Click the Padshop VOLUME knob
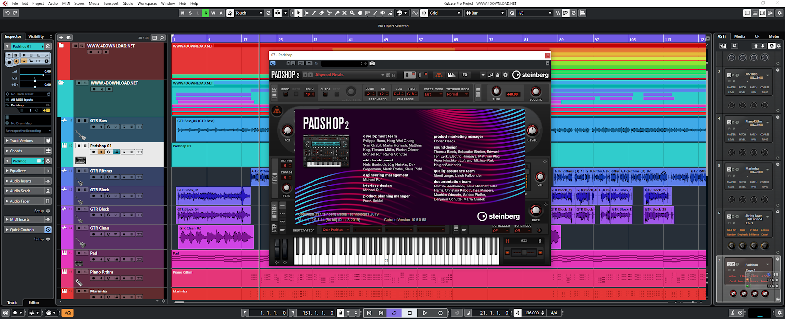The image size is (785, 319). [x=536, y=91]
